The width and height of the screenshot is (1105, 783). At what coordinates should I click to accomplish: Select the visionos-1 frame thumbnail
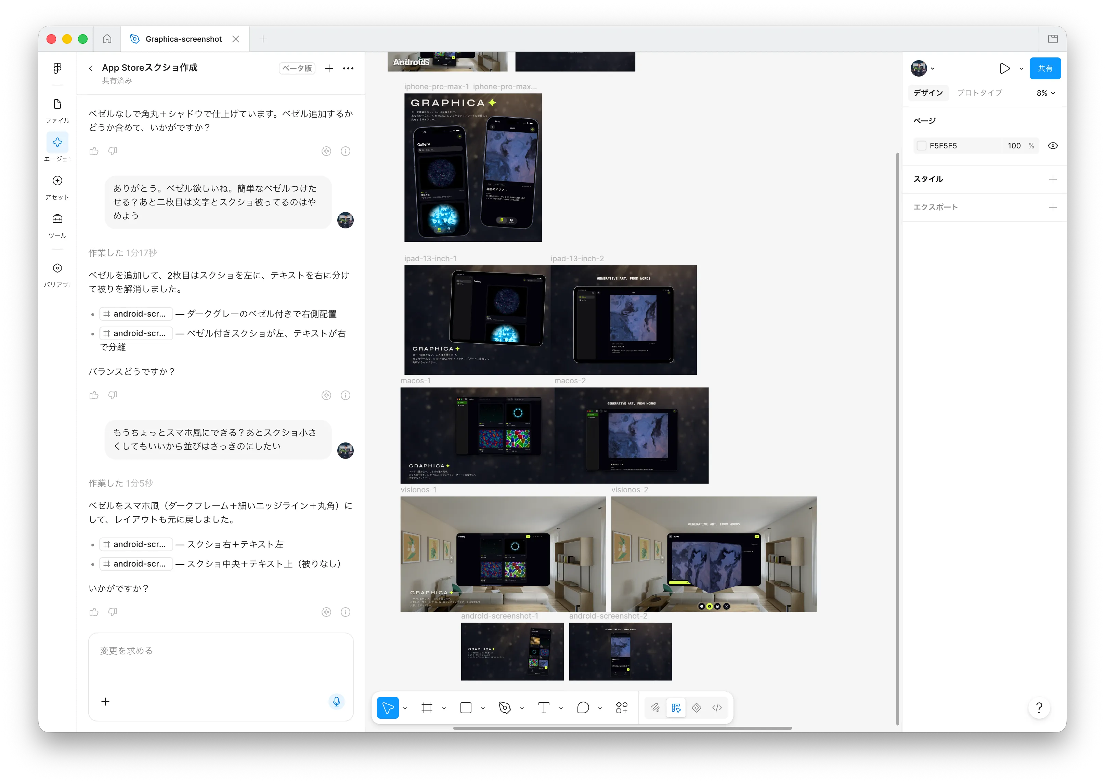tap(503, 554)
